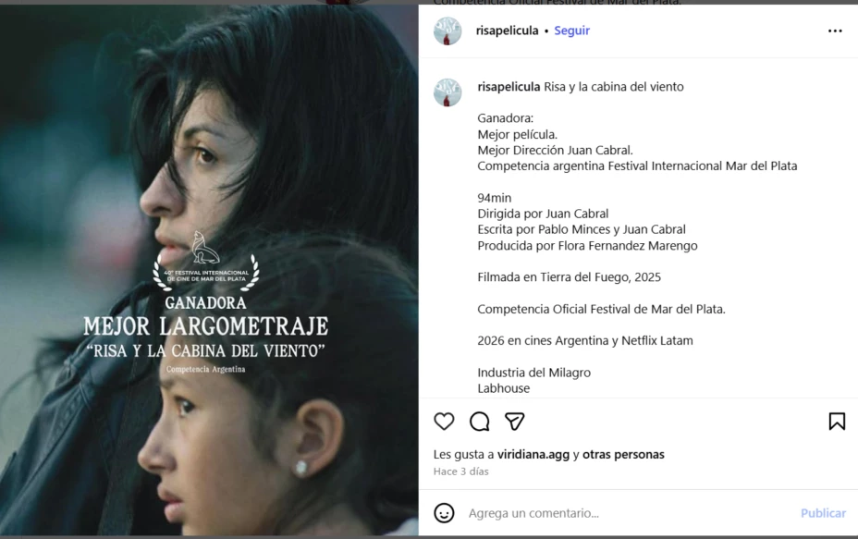858x539 pixels.
Task: Like the post with the heart icon
Action: coord(444,422)
